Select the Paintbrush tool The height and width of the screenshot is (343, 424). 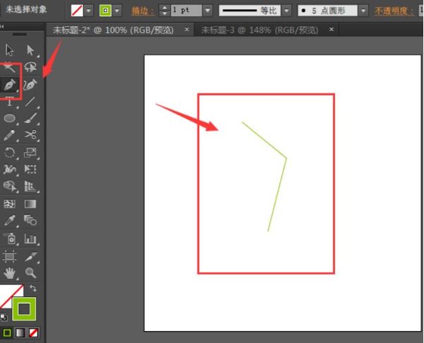point(30,119)
